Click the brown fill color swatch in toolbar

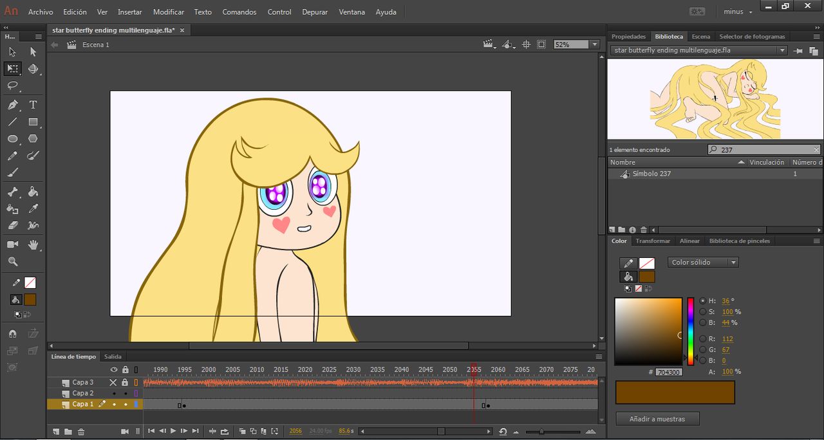point(30,300)
